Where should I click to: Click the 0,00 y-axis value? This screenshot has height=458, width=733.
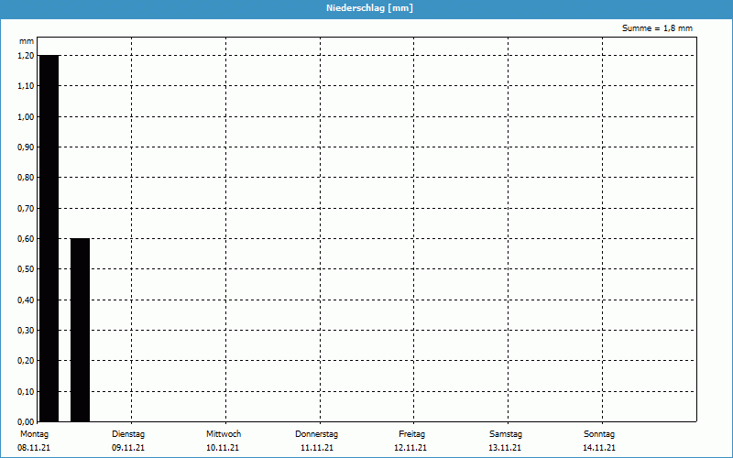(x=26, y=421)
